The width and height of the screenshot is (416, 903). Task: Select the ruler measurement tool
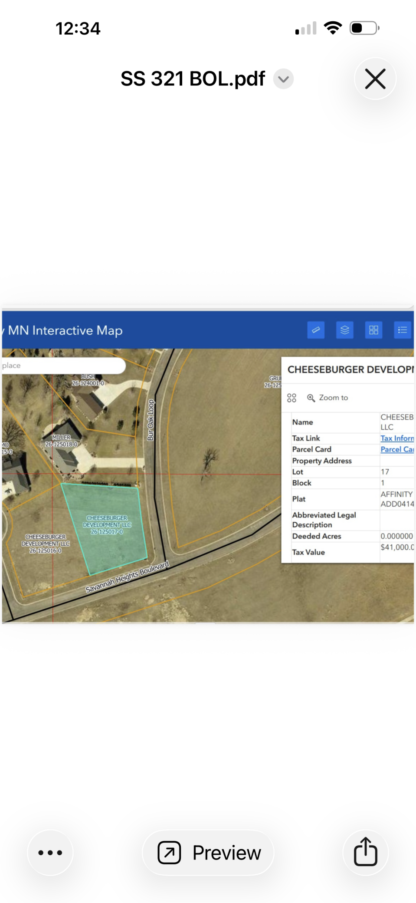[x=315, y=330]
